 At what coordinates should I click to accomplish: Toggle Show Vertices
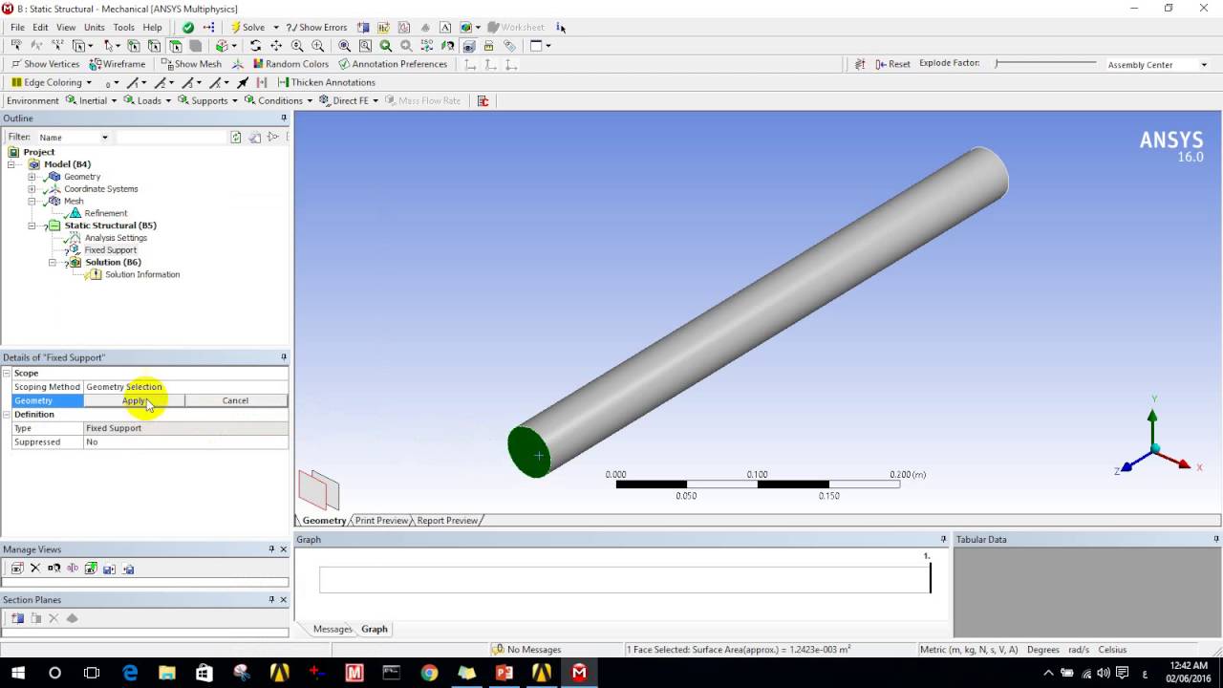tap(45, 64)
